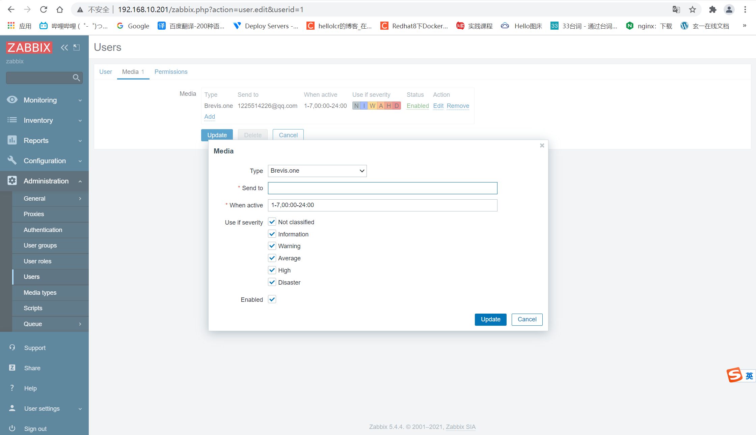Uncheck High severity

click(272, 270)
